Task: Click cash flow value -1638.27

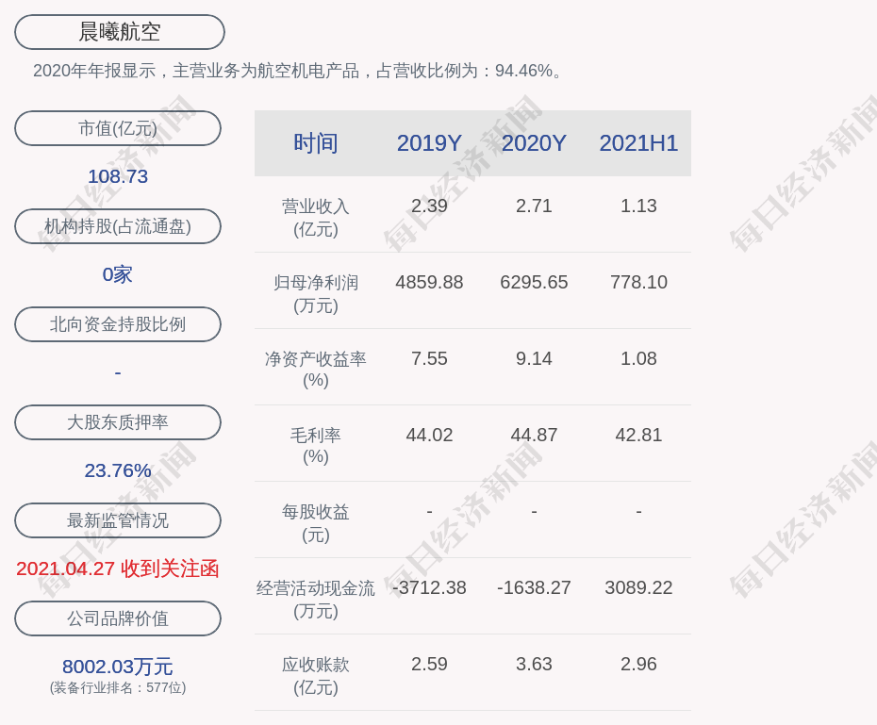Action: click(x=534, y=587)
